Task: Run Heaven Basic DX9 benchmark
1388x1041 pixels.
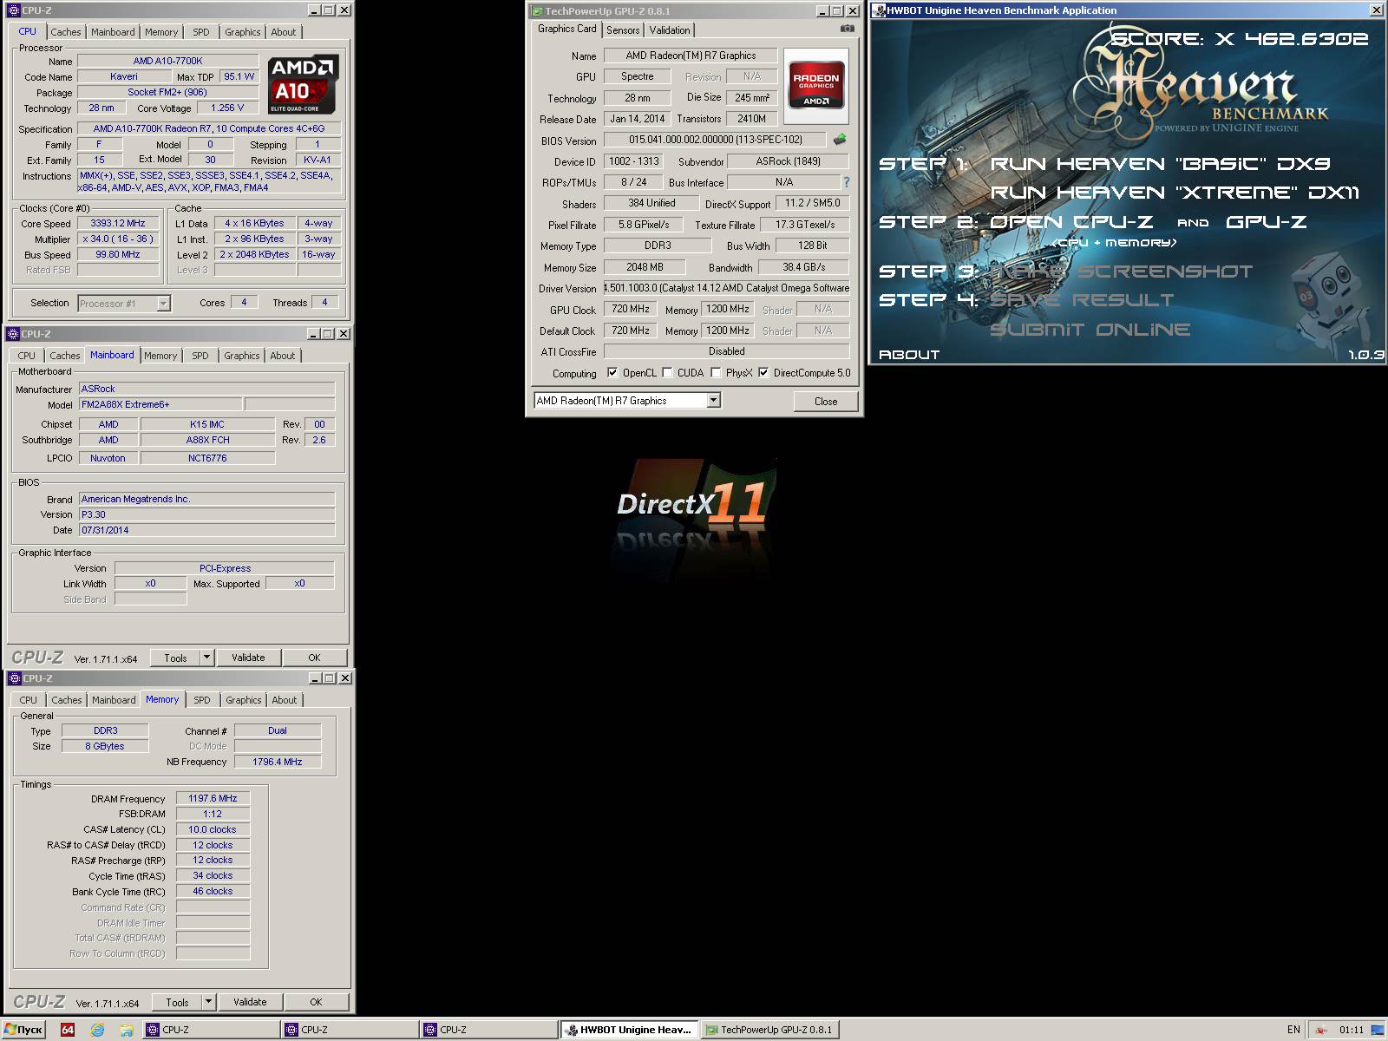Action: tap(1160, 164)
